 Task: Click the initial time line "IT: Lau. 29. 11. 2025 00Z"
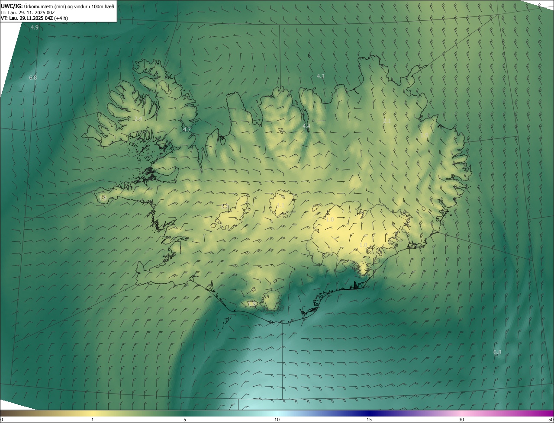(28, 13)
